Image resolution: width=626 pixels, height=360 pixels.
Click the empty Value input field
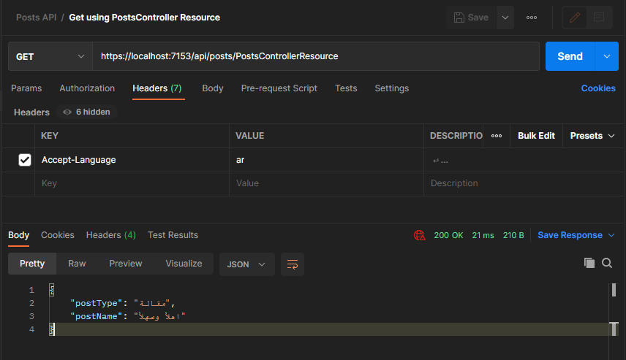point(326,183)
